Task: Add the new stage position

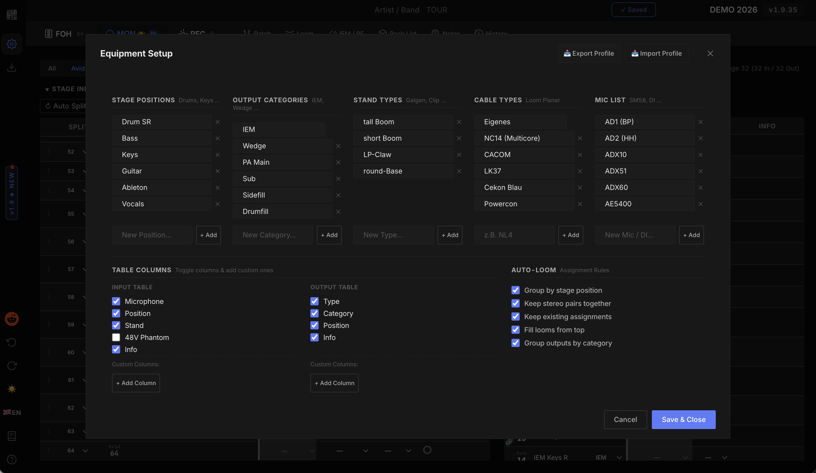Action: 208,235
